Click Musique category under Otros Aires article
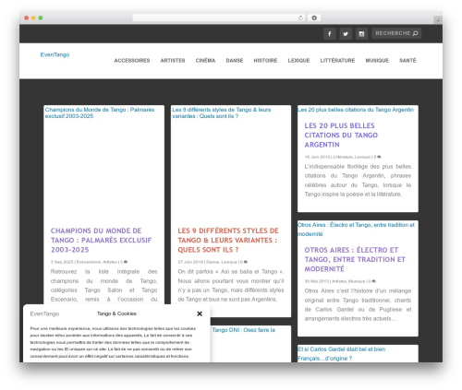The width and height of the screenshot is (462, 390). click(357, 281)
